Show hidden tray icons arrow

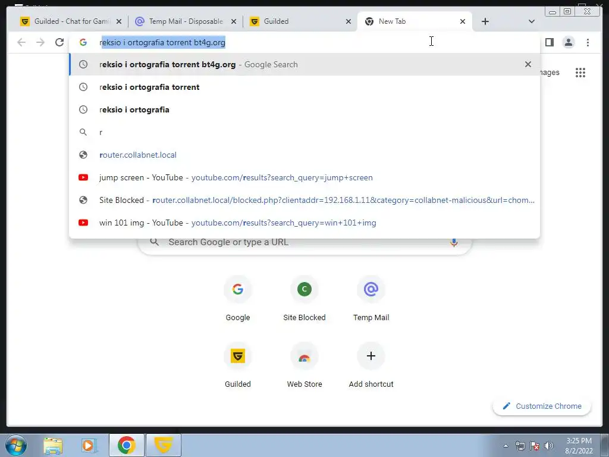click(506, 446)
